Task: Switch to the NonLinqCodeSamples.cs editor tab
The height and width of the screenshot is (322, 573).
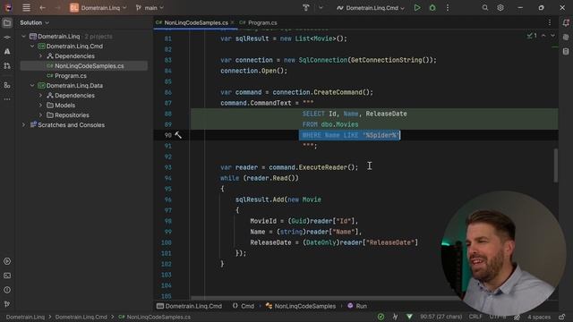Action: [x=195, y=22]
